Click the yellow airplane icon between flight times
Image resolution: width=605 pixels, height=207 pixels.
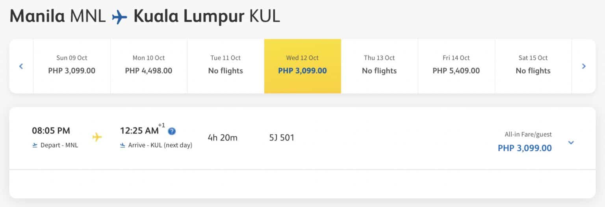click(x=97, y=137)
